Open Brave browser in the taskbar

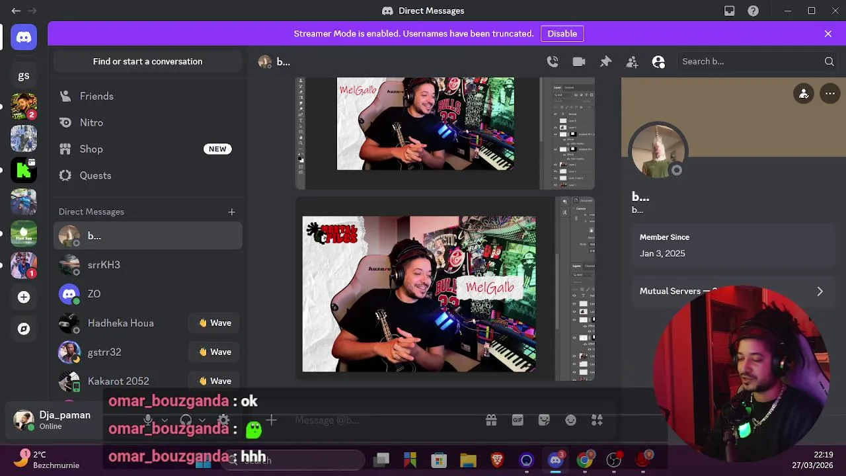coord(497,460)
